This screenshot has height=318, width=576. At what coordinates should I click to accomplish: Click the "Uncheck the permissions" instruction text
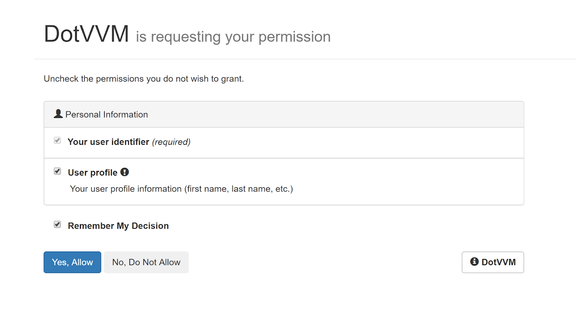click(x=144, y=79)
